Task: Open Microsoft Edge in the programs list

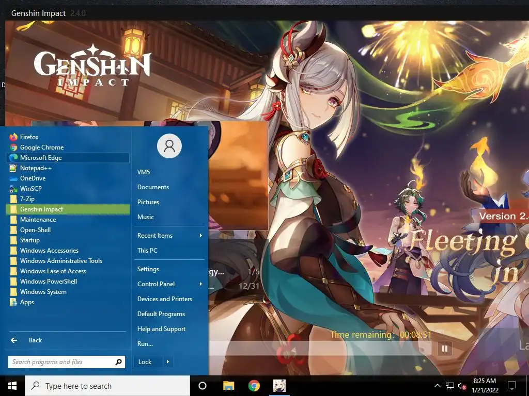Action: click(x=68, y=158)
